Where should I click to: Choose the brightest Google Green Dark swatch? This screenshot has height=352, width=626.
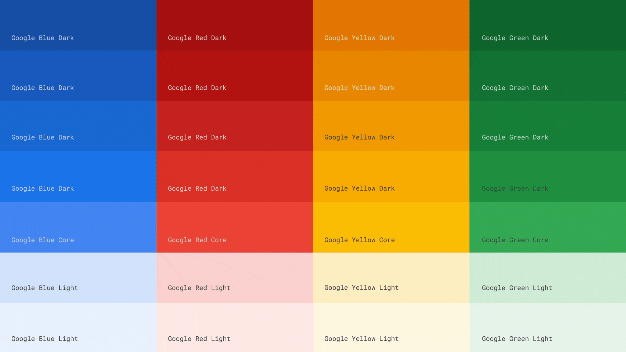point(548,176)
